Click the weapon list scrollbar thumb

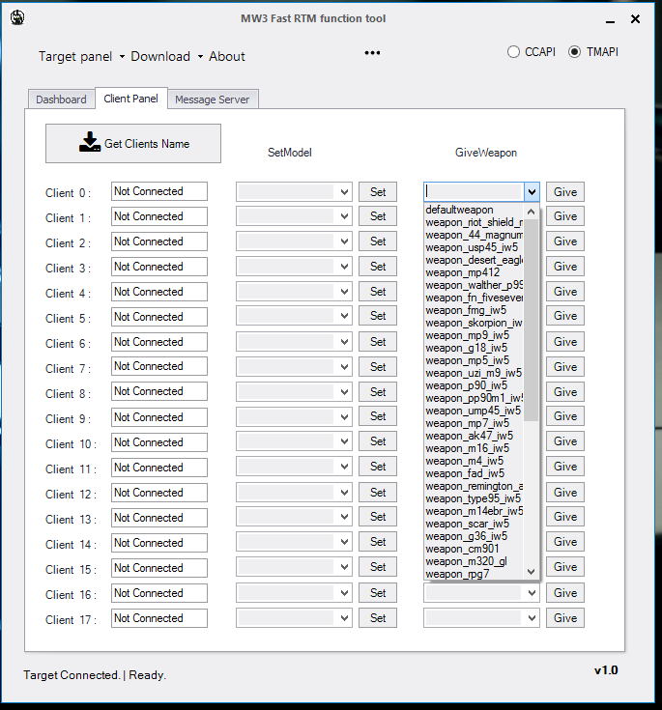[x=532, y=320]
